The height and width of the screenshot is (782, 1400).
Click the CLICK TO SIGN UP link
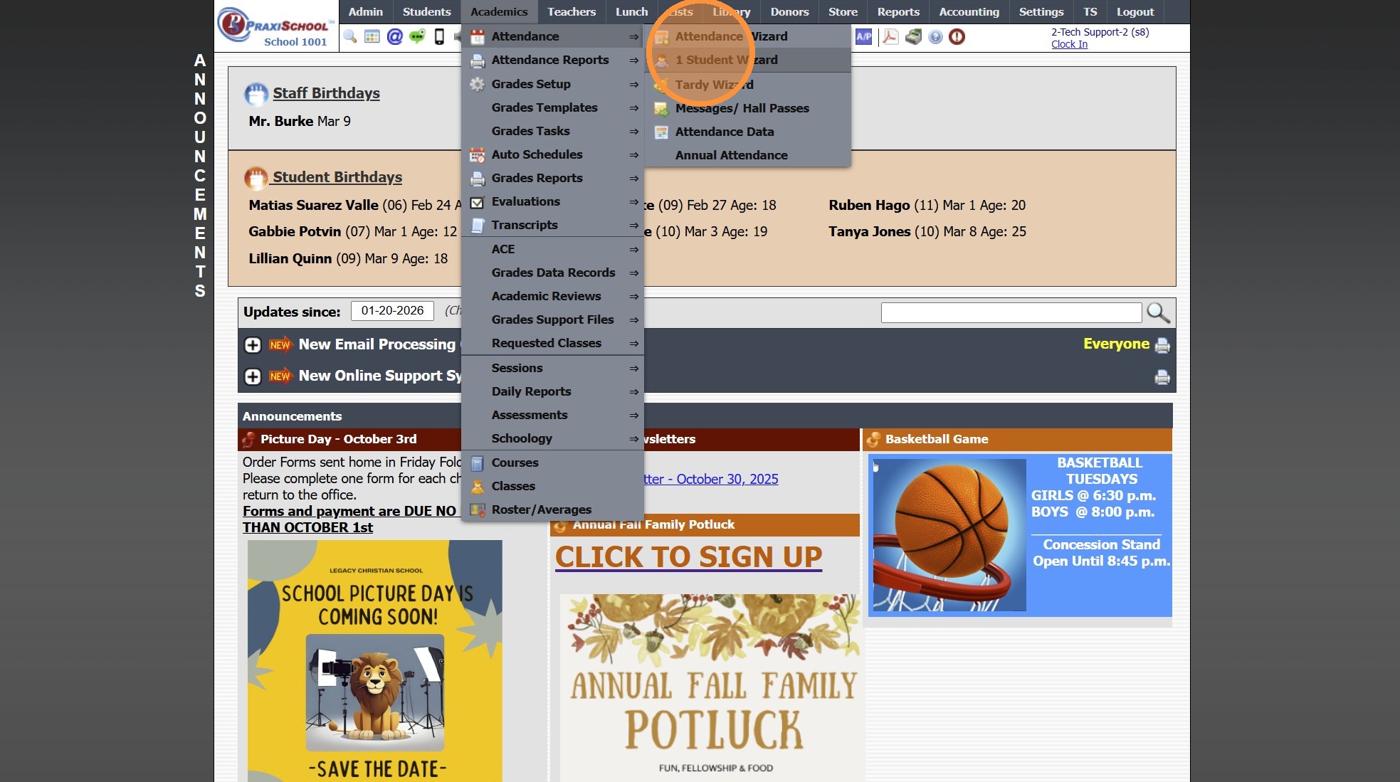(688, 556)
